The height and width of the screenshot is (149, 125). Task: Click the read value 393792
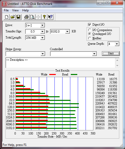(x=112, y=128)
